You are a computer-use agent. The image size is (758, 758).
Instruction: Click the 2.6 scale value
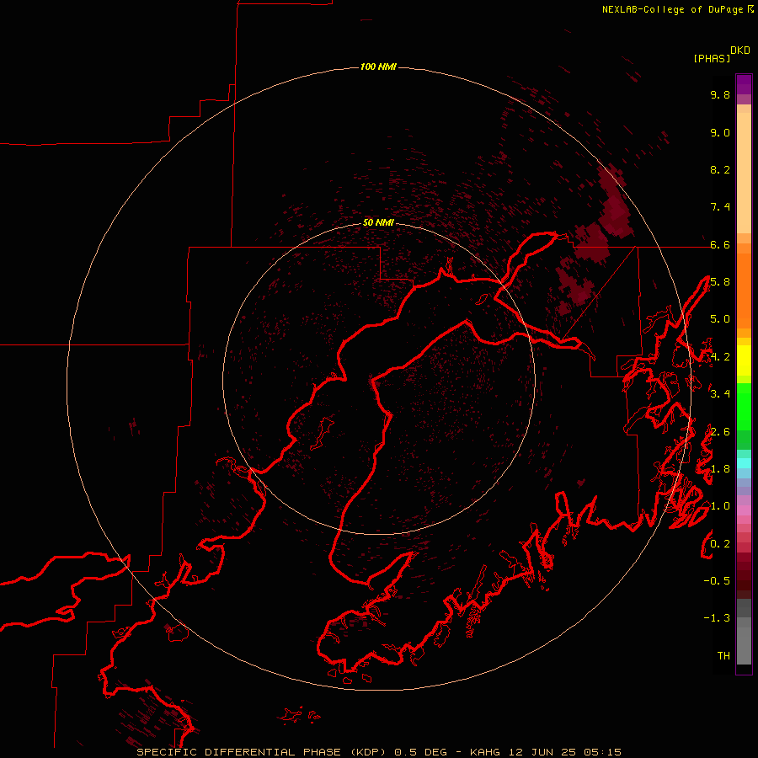(x=720, y=432)
